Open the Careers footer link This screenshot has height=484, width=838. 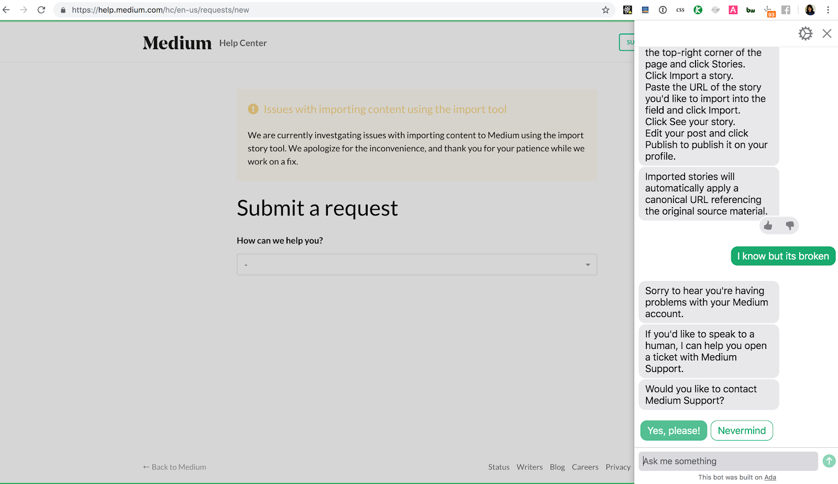(585, 467)
